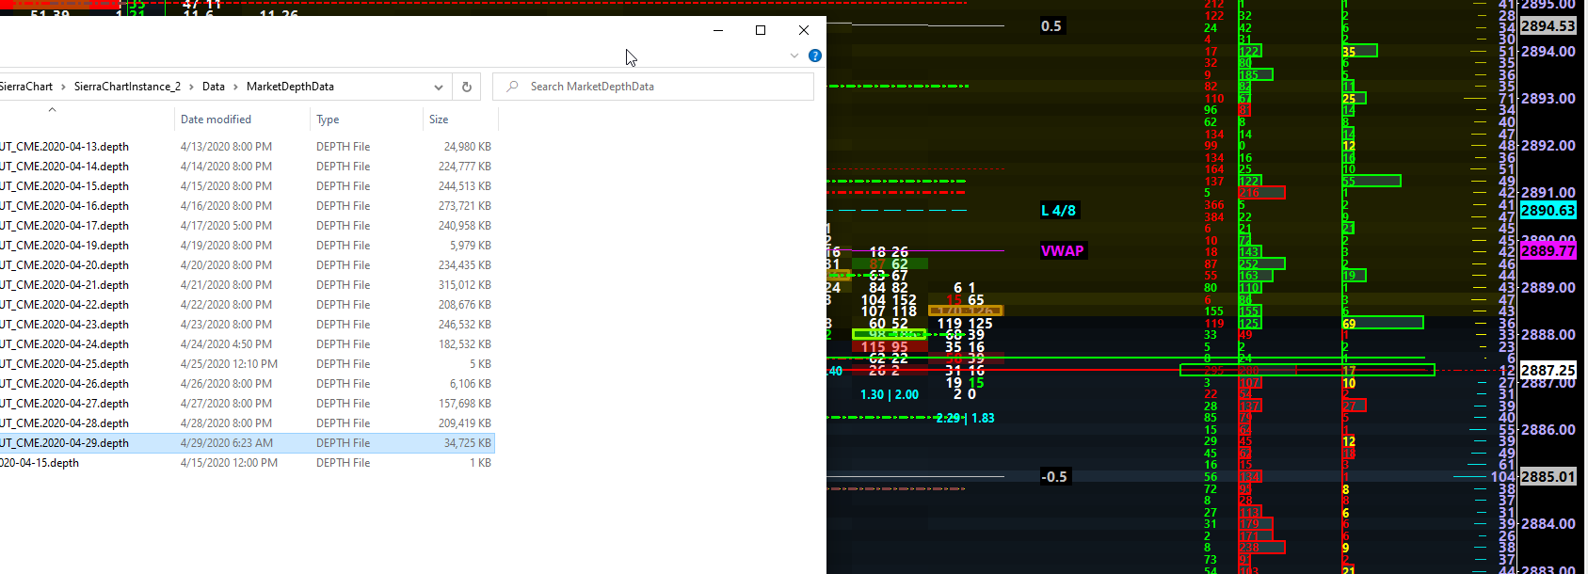Select file CME.2020-04-17.depth

click(65, 226)
